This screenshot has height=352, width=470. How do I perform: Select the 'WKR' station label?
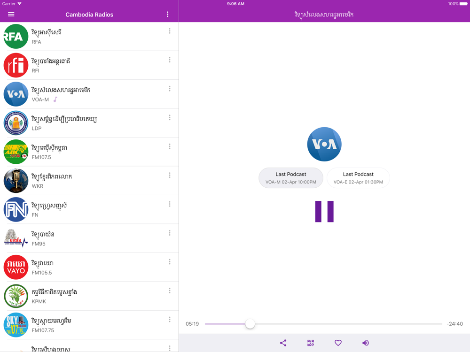(x=38, y=186)
